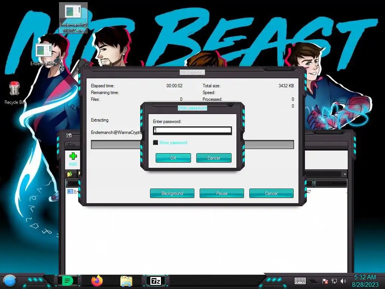The width and height of the screenshot is (385, 289).
Task: Cancel the Enter password dialog
Action: 214,158
